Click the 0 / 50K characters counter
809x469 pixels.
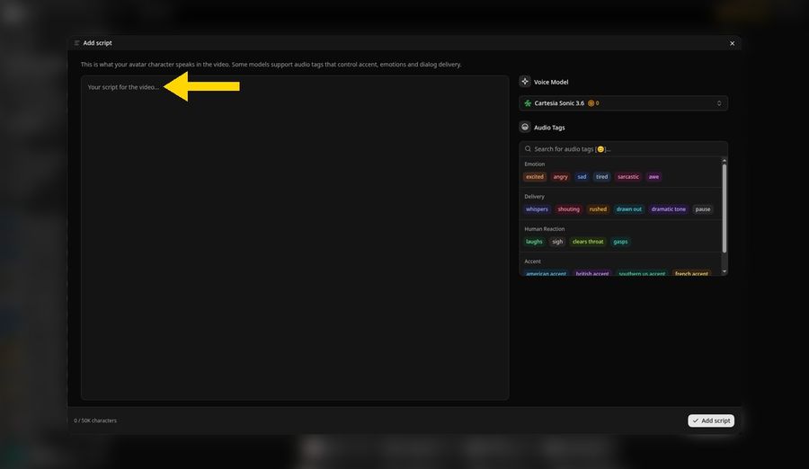tap(95, 420)
